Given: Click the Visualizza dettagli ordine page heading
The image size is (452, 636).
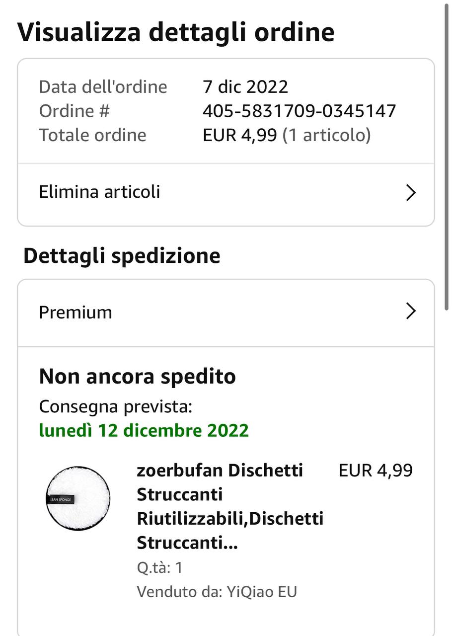Looking at the screenshot, I should click(176, 32).
